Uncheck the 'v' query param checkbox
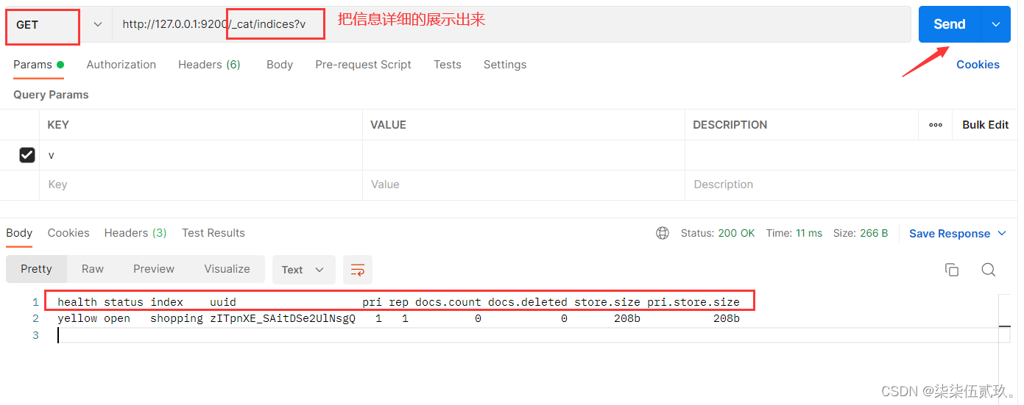 [27, 155]
